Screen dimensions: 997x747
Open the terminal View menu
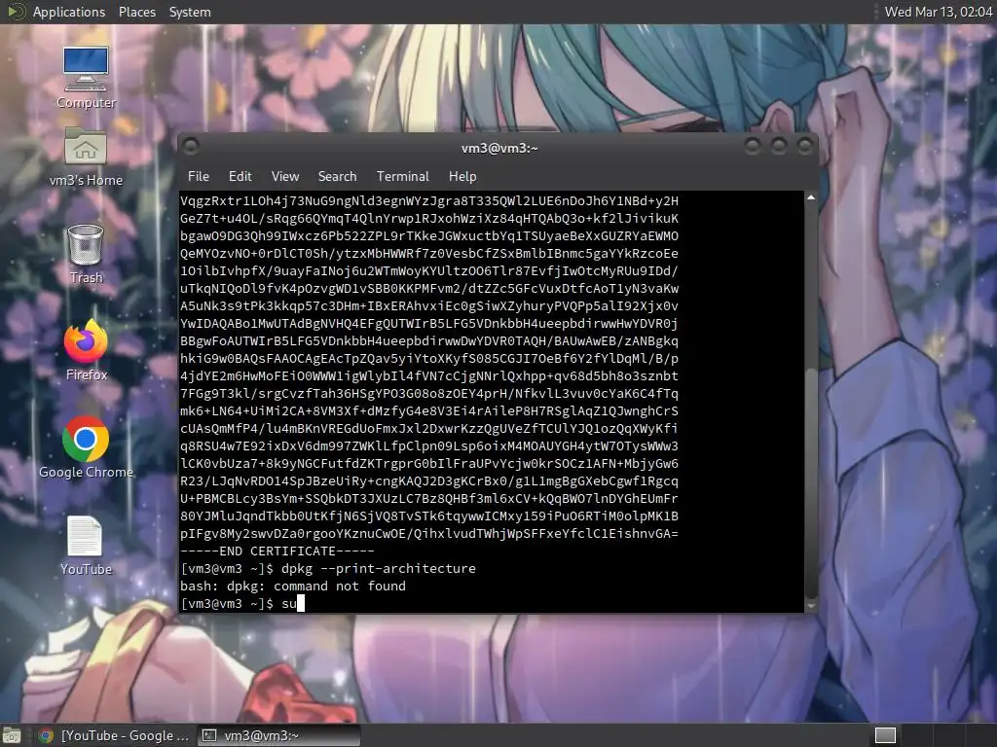pyautogui.click(x=285, y=177)
